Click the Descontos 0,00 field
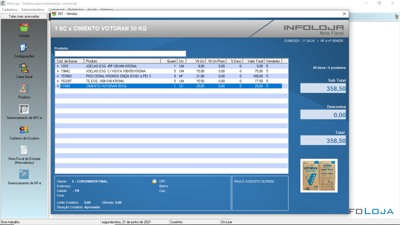Viewport: 400px width, 225px height. pos(323,115)
